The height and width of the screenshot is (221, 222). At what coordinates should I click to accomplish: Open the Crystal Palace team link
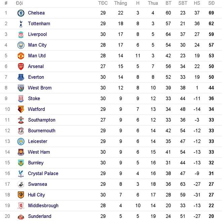(x=43, y=173)
